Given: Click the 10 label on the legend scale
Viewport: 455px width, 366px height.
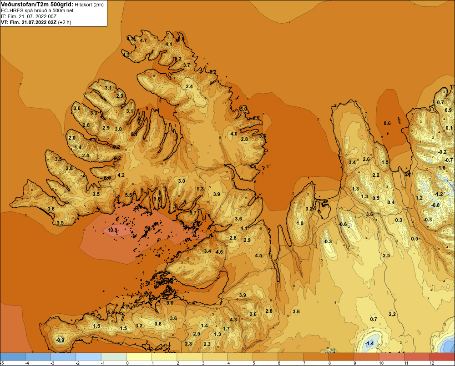Looking at the screenshot, I should (x=381, y=363).
